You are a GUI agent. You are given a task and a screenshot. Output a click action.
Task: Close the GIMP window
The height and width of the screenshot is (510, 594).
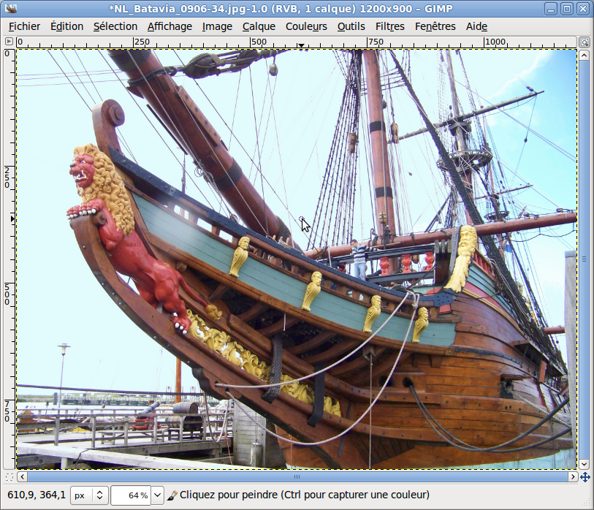point(583,9)
